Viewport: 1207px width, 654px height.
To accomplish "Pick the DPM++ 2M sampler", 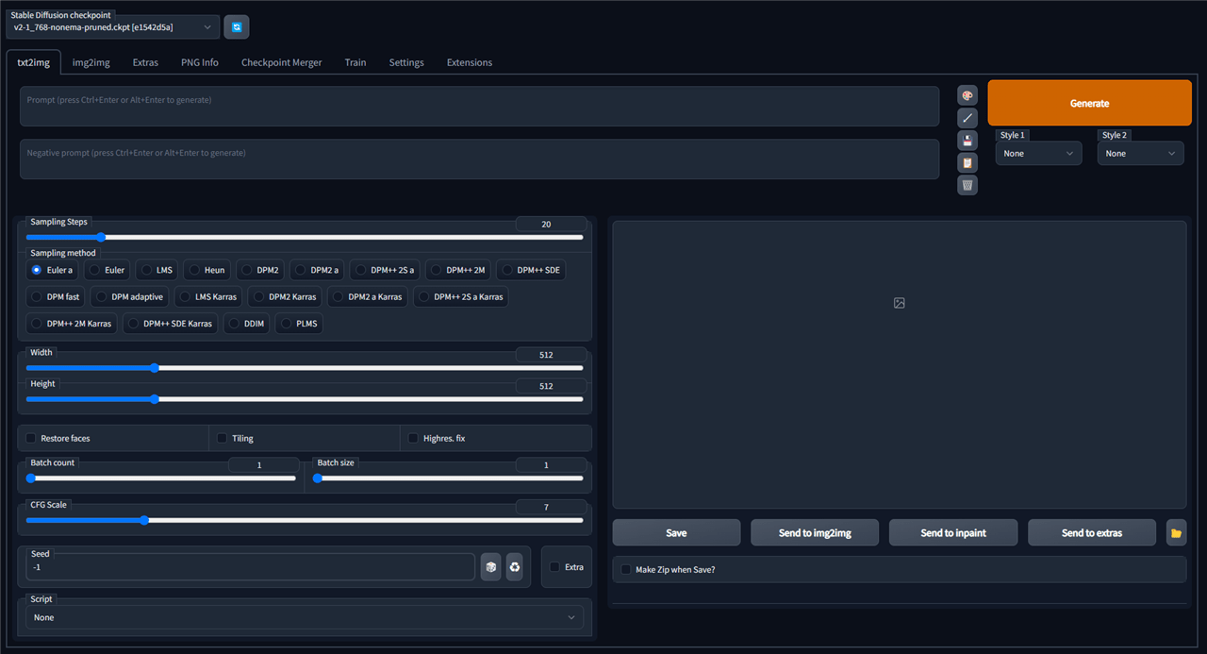I will (458, 270).
